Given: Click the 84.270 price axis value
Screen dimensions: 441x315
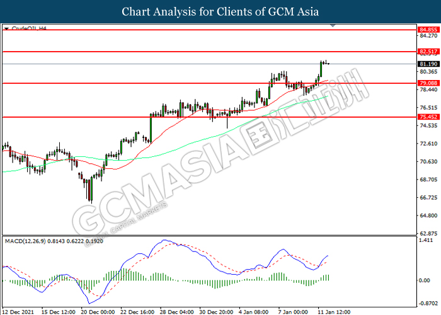Looking at the screenshot, I should [x=428, y=36].
